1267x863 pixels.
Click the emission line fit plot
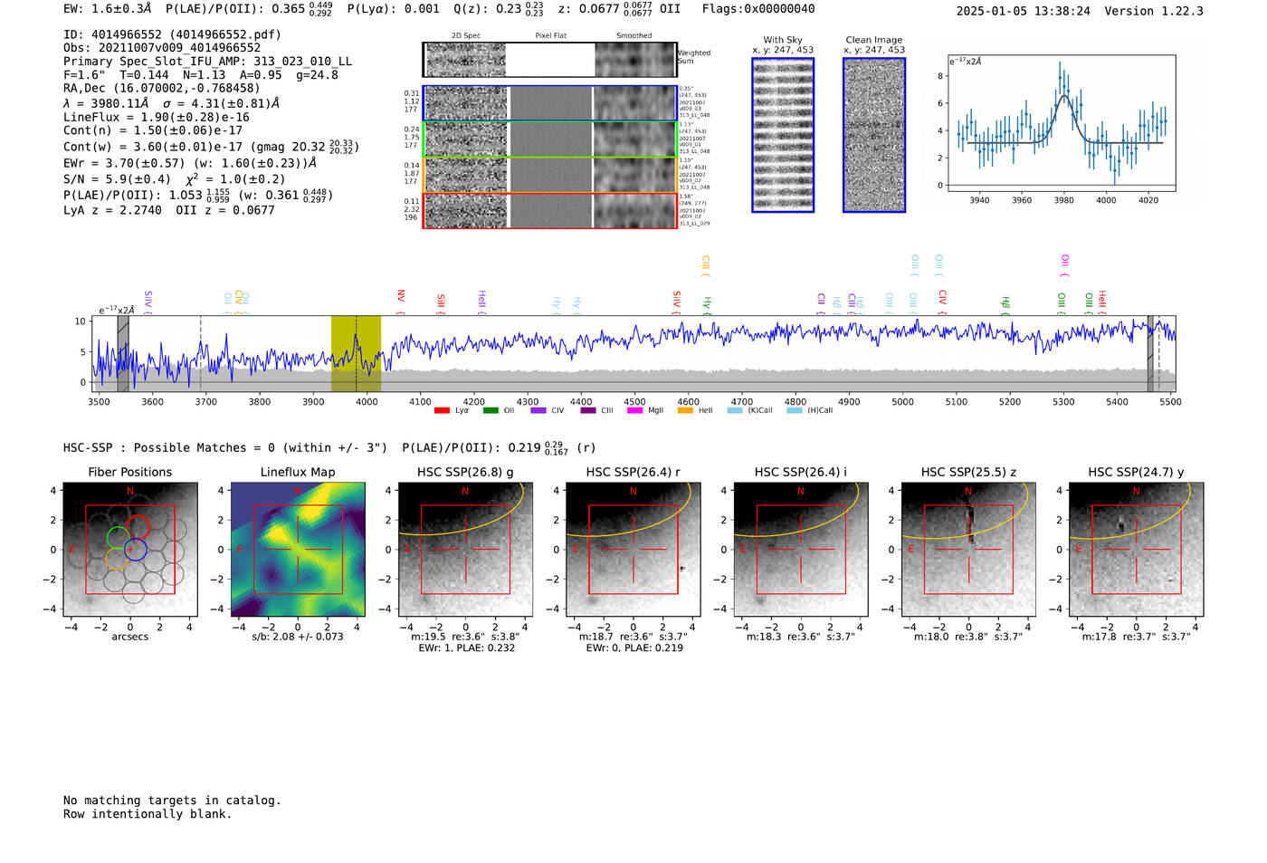1061,123
